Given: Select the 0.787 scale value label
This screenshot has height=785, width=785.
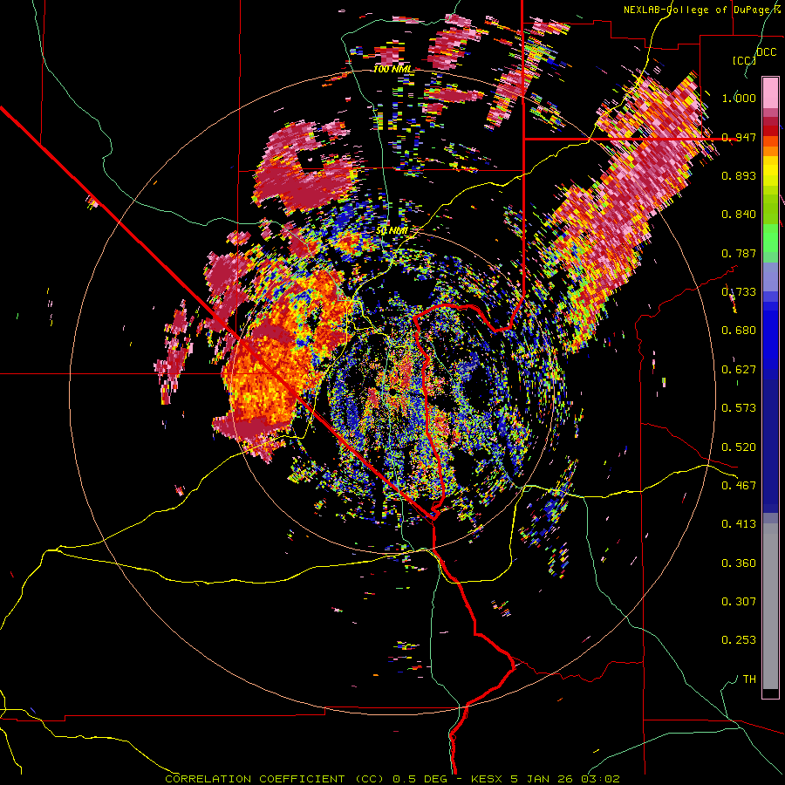Looking at the screenshot, I should 739,253.
